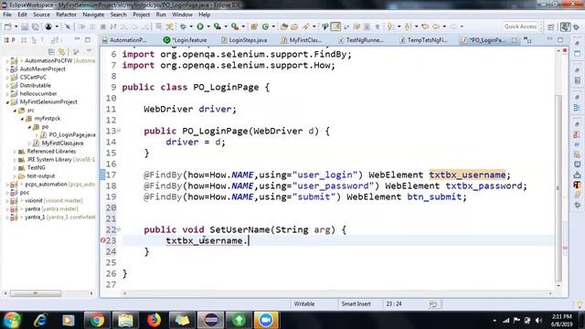Click the volume icon in system tray
Screen dimensions: 585x329
538,320
